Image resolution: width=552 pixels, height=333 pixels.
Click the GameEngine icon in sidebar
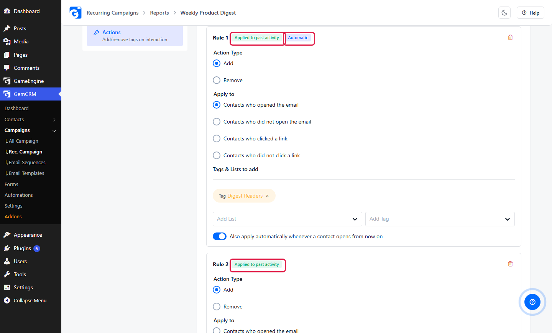[x=7, y=81]
